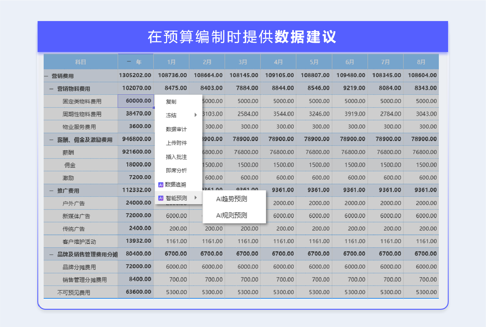Click the AI icon beside 数据追溯

tap(161, 185)
